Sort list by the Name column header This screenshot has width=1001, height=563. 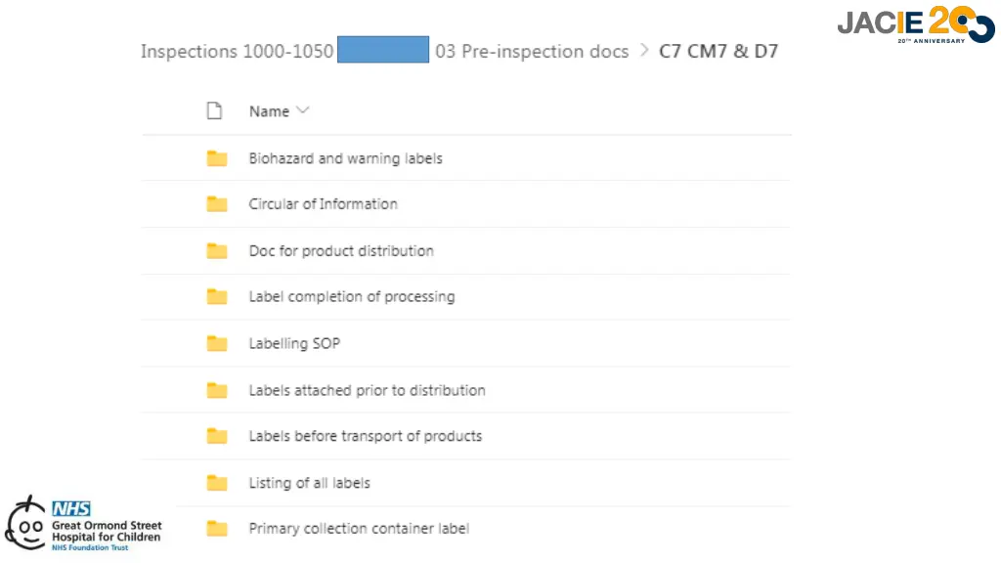click(x=269, y=111)
